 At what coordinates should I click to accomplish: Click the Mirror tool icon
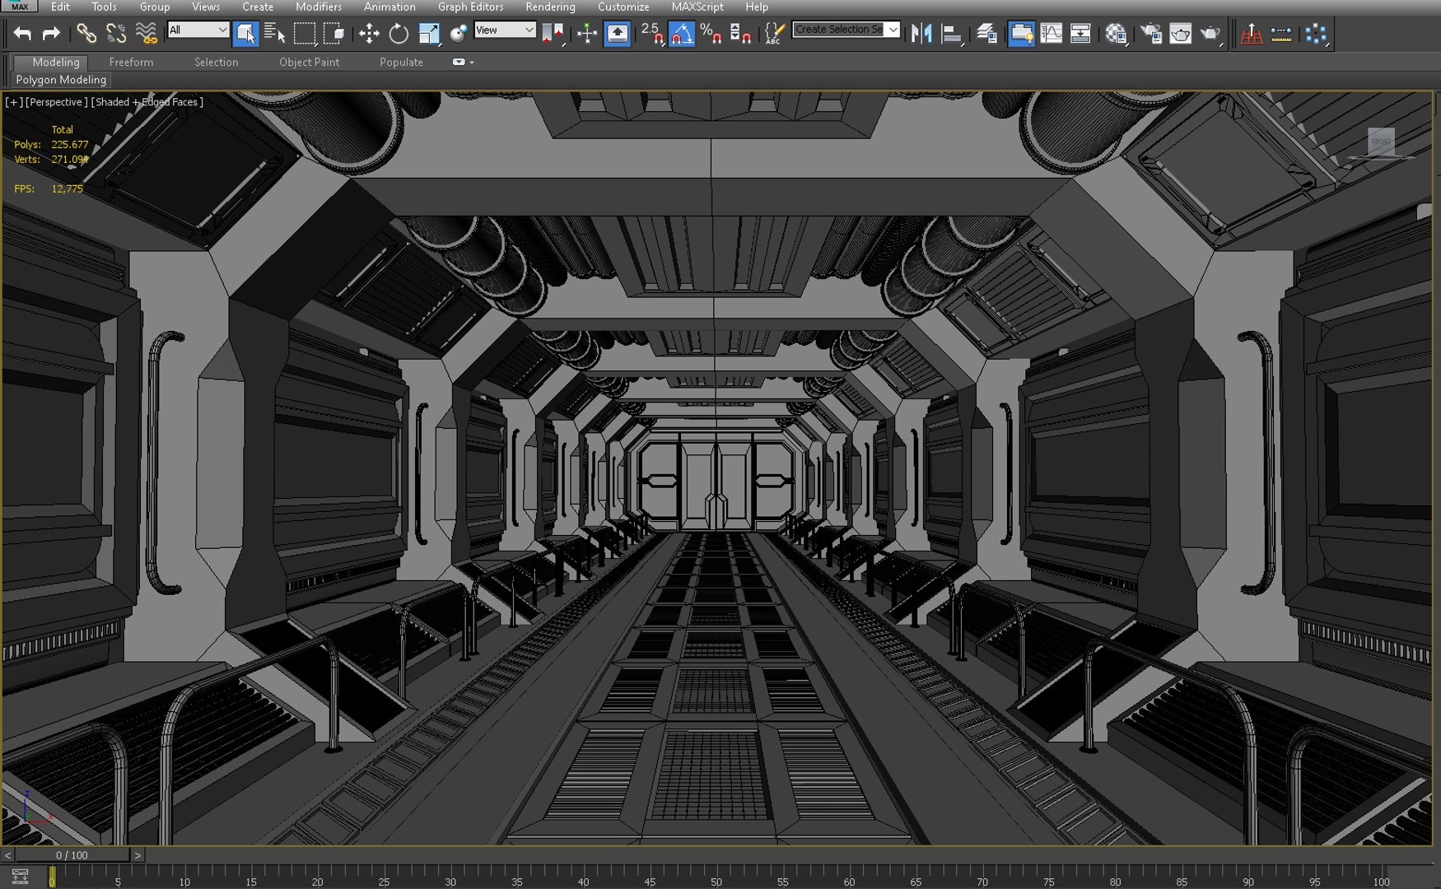(921, 34)
